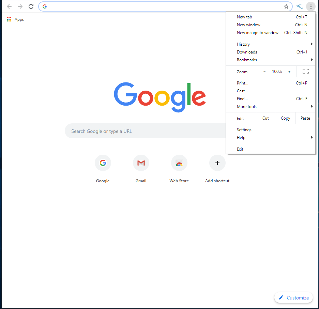Click the Web Store label text
The image size is (319, 309).
(x=179, y=181)
